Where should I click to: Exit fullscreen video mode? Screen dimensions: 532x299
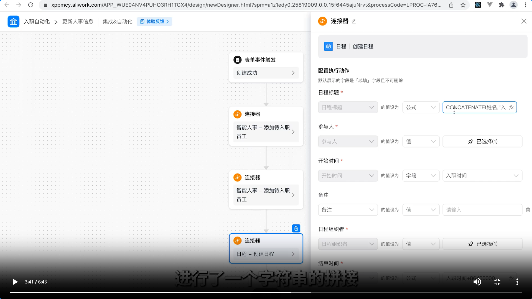pyautogui.click(x=497, y=282)
